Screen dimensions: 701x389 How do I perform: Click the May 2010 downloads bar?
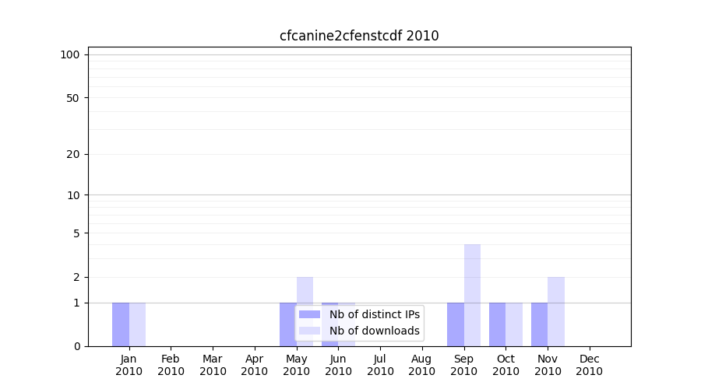click(305, 292)
